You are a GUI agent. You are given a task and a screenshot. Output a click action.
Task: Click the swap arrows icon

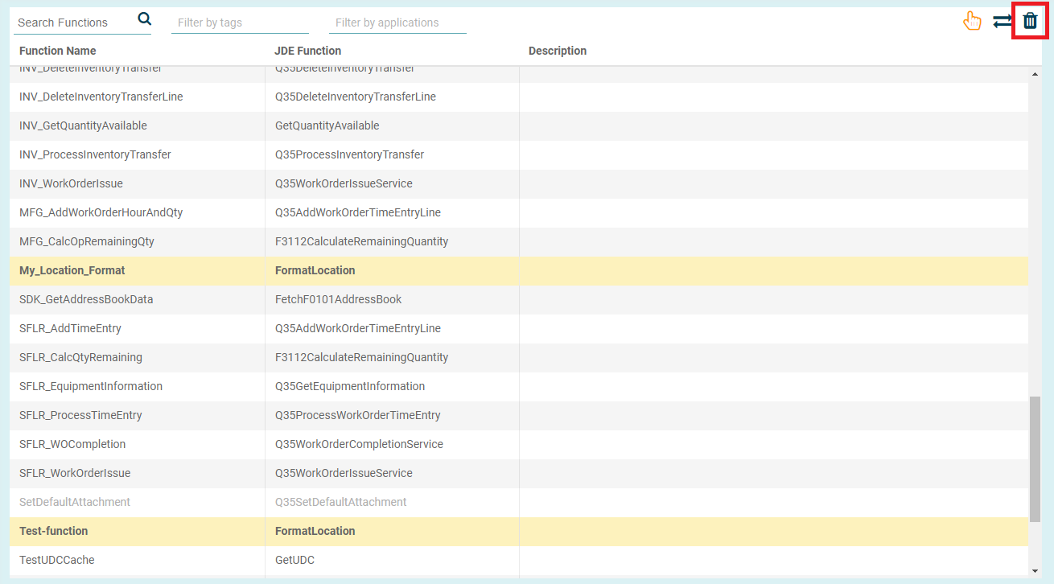click(x=1002, y=22)
